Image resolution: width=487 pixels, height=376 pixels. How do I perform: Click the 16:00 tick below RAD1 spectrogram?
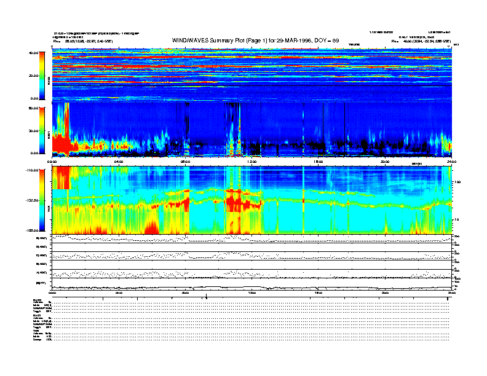tap(319, 162)
